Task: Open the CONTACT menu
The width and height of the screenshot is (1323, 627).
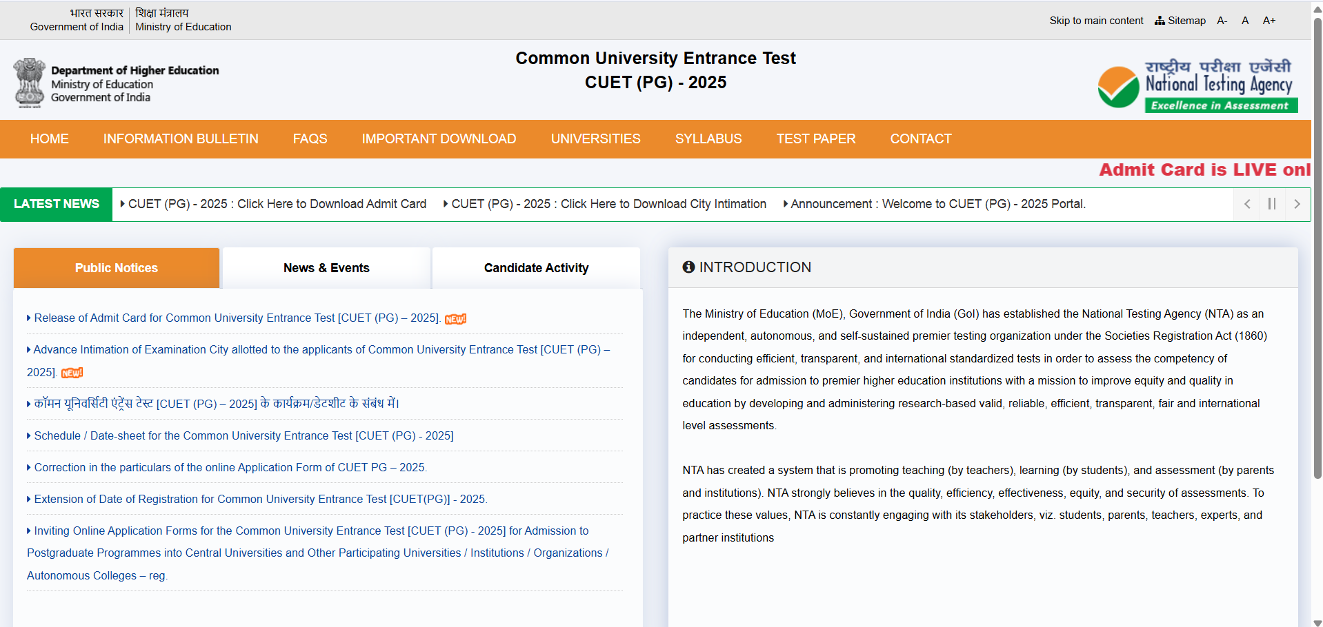Action: point(921,139)
